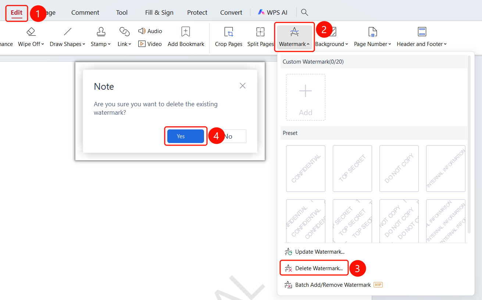Close the Note dialog with X
The image size is (482, 300).
click(x=243, y=86)
